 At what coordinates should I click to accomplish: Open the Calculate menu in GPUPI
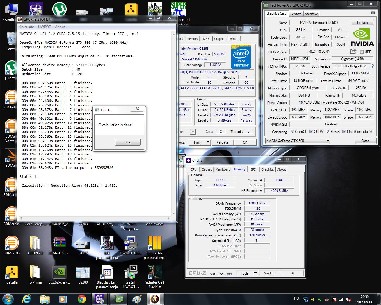(x=26, y=27)
